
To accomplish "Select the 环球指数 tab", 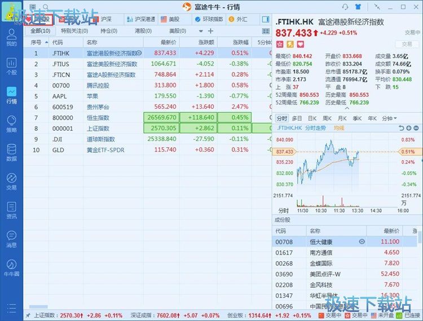I will click(x=209, y=19).
